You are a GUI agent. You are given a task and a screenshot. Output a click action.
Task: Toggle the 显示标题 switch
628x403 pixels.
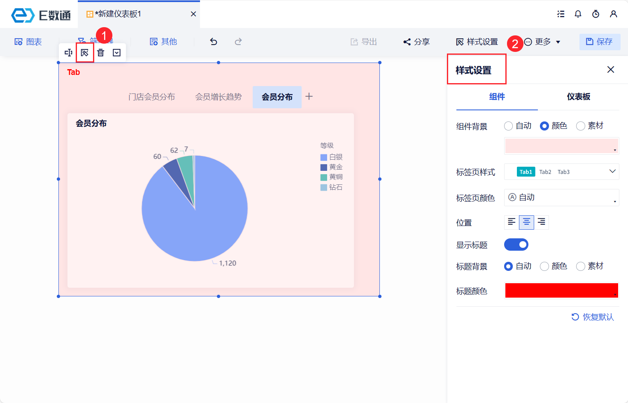(x=516, y=245)
